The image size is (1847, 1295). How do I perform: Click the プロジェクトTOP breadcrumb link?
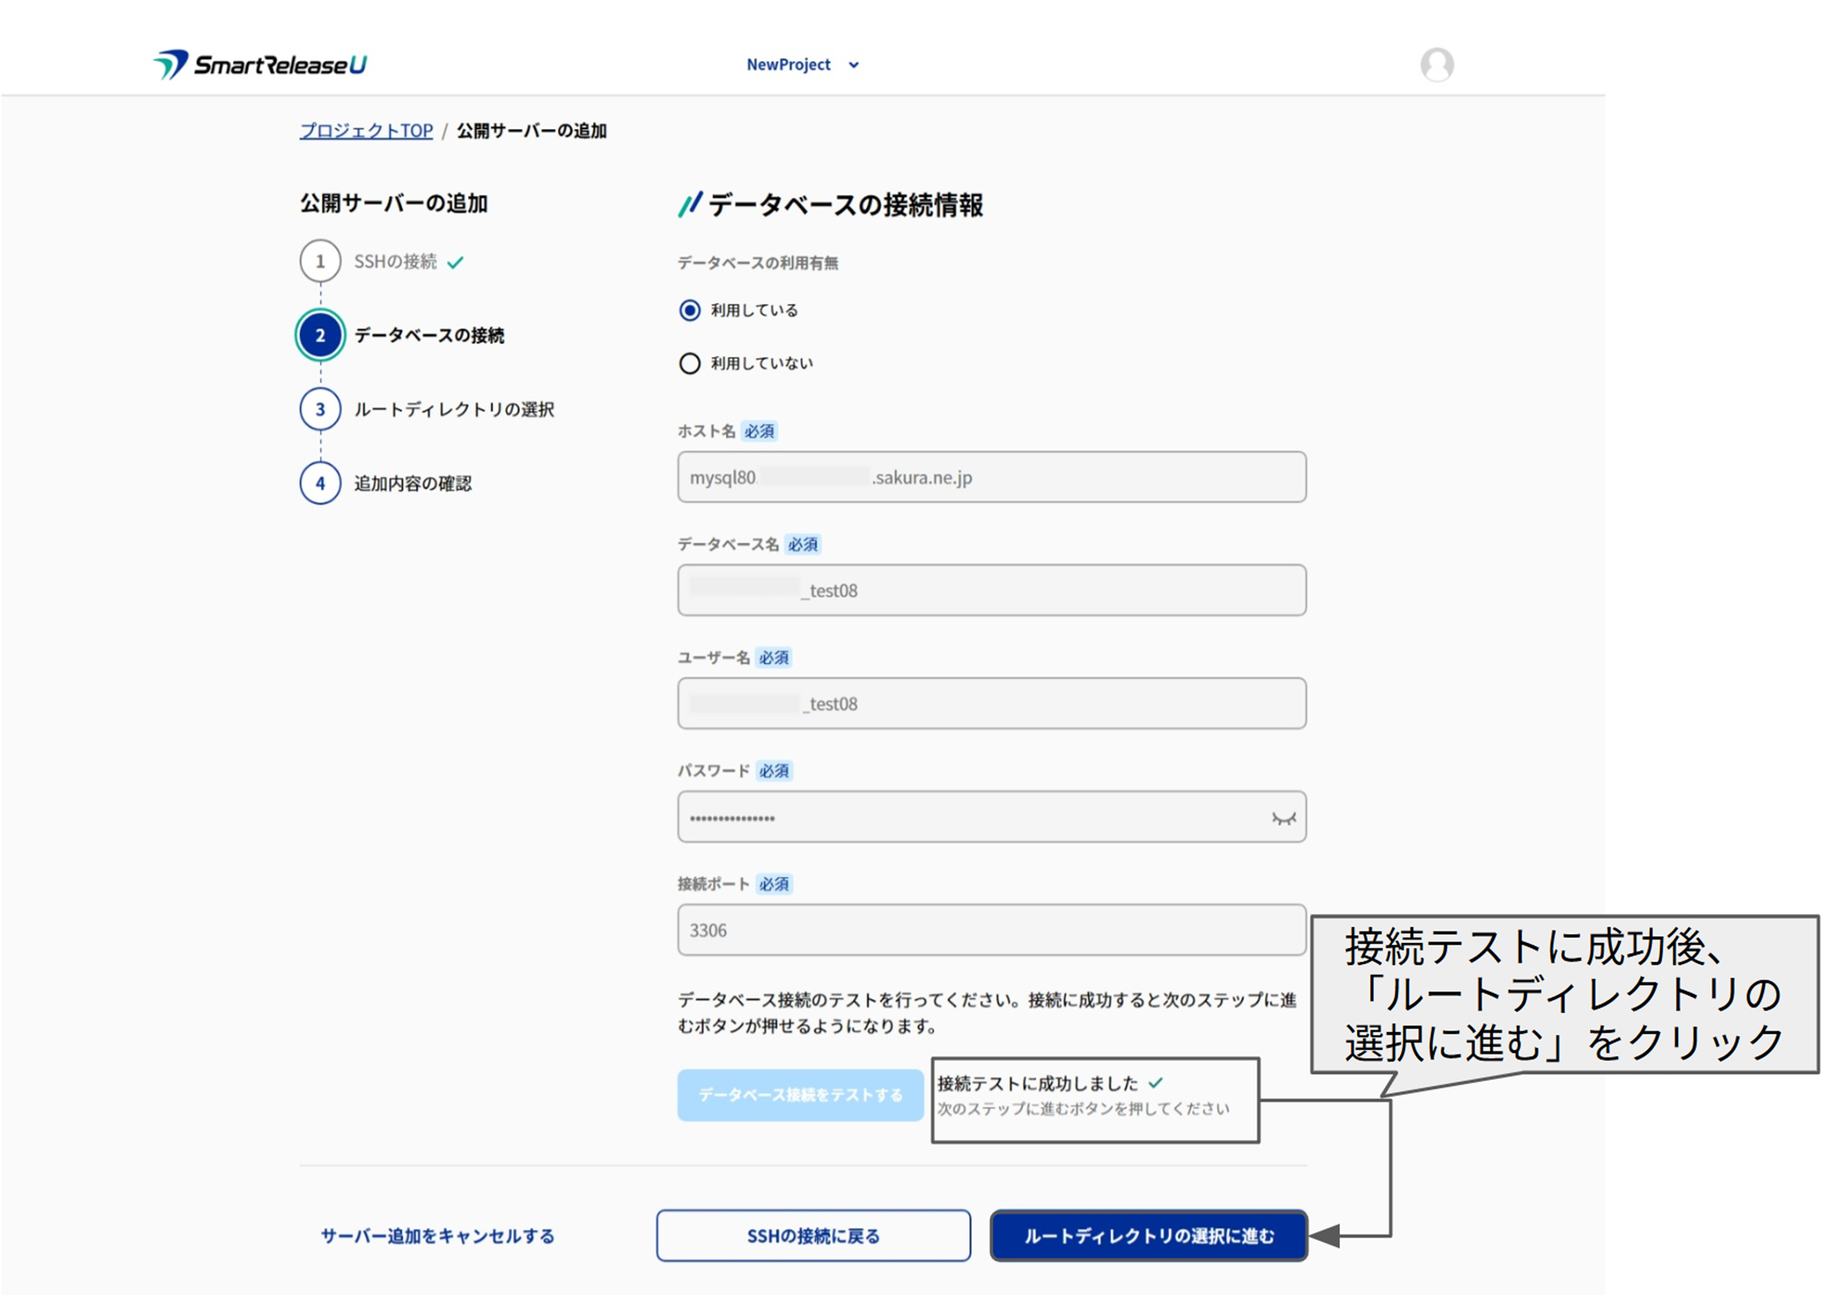[x=366, y=131]
